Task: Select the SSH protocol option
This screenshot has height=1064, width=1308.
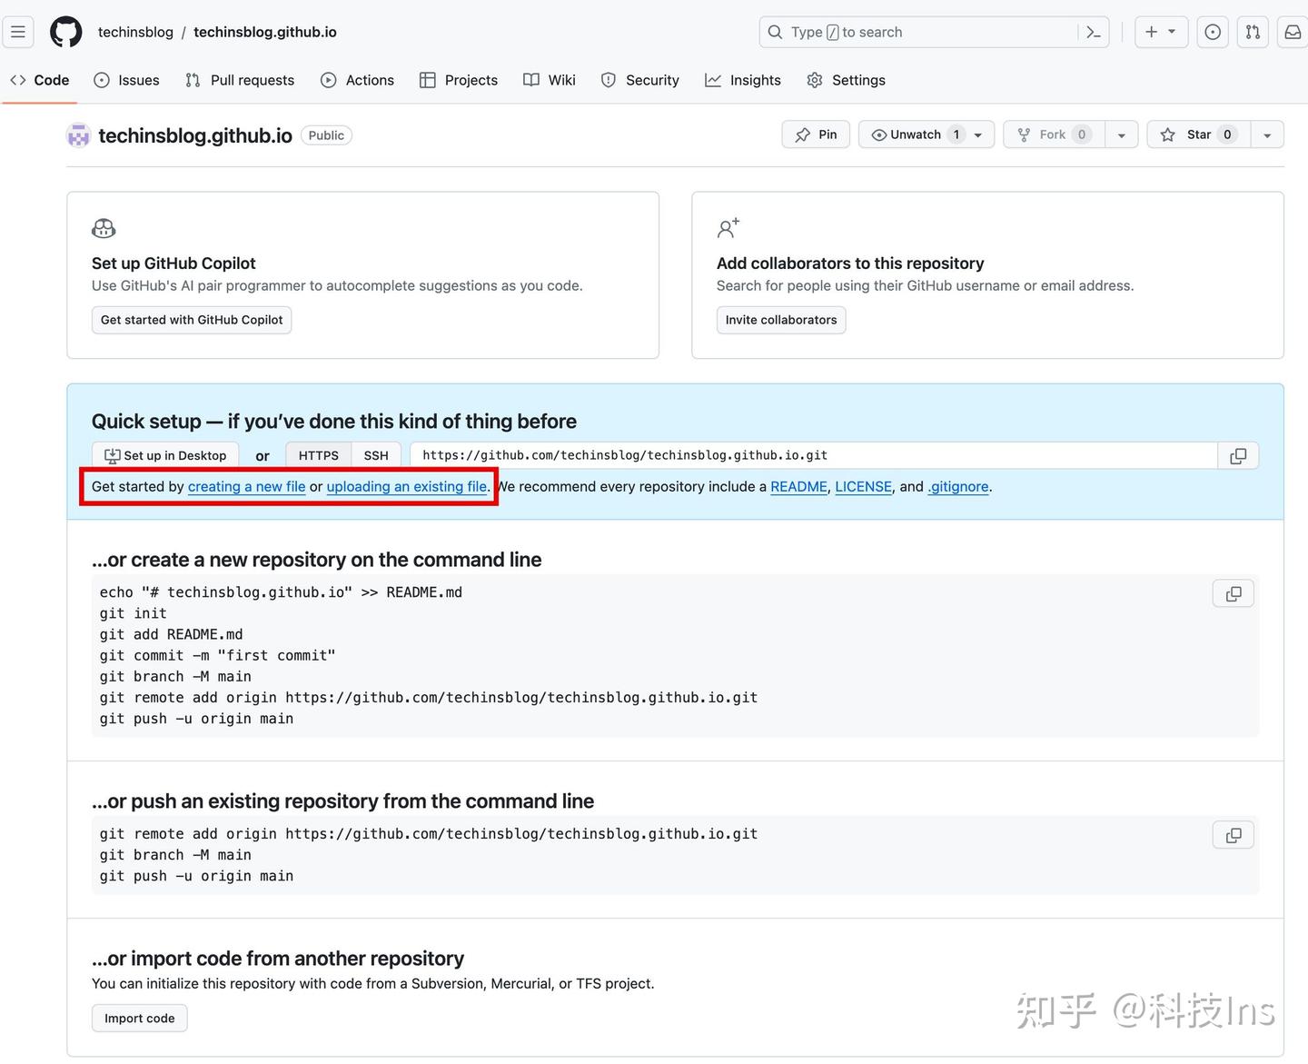Action: pyautogui.click(x=376, y=456)
